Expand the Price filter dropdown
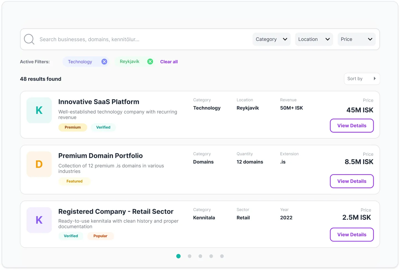Screen dimensions: 400x270 click(356, 39)
